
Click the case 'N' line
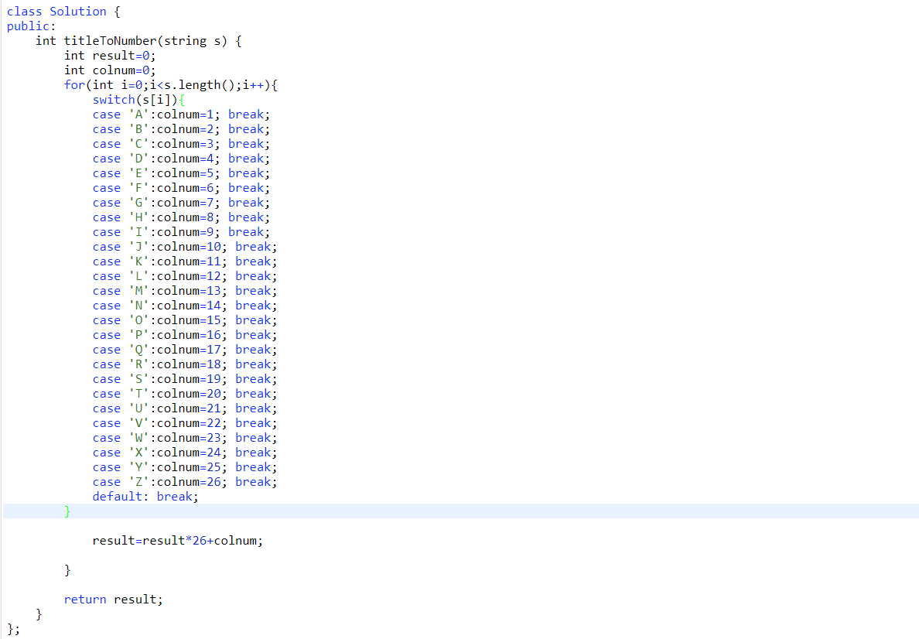[x=185, y=305]
